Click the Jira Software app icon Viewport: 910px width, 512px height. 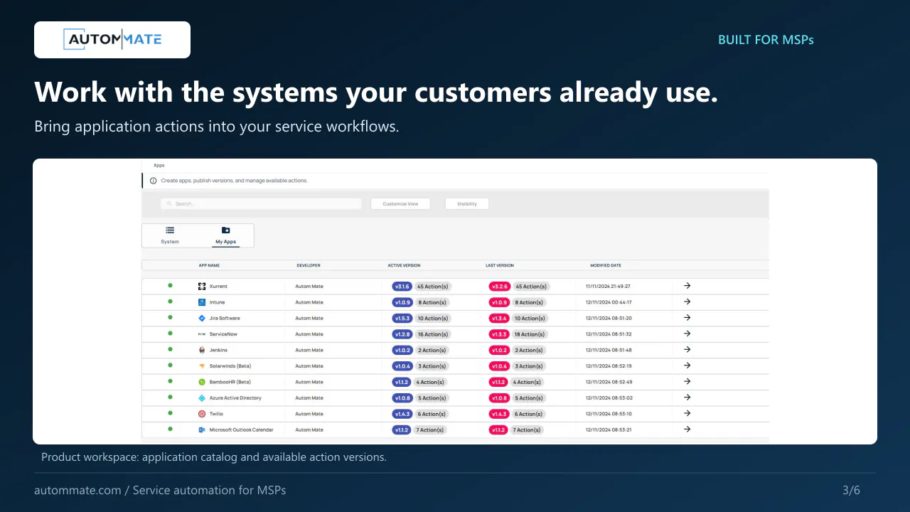(x=202, y=319)
